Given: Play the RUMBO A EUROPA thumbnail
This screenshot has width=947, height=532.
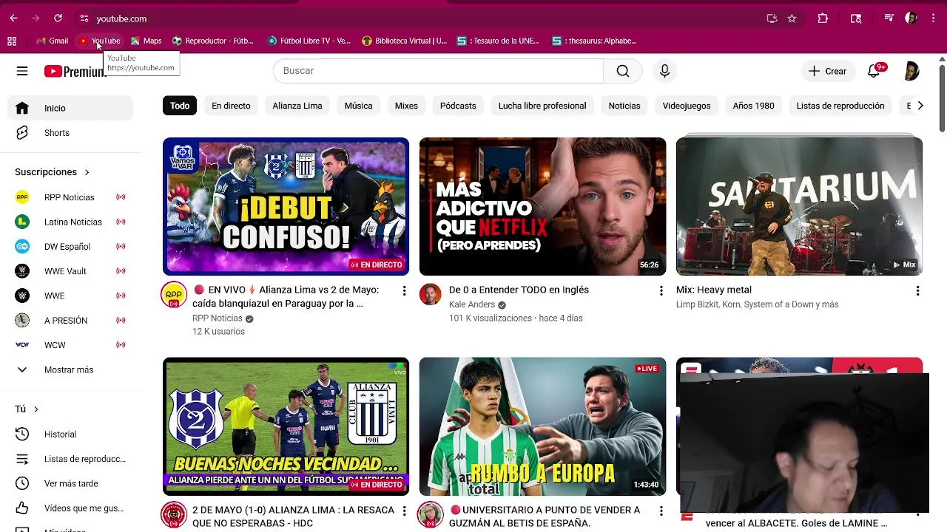Looking at the screenshot, I should click(542, 426).
